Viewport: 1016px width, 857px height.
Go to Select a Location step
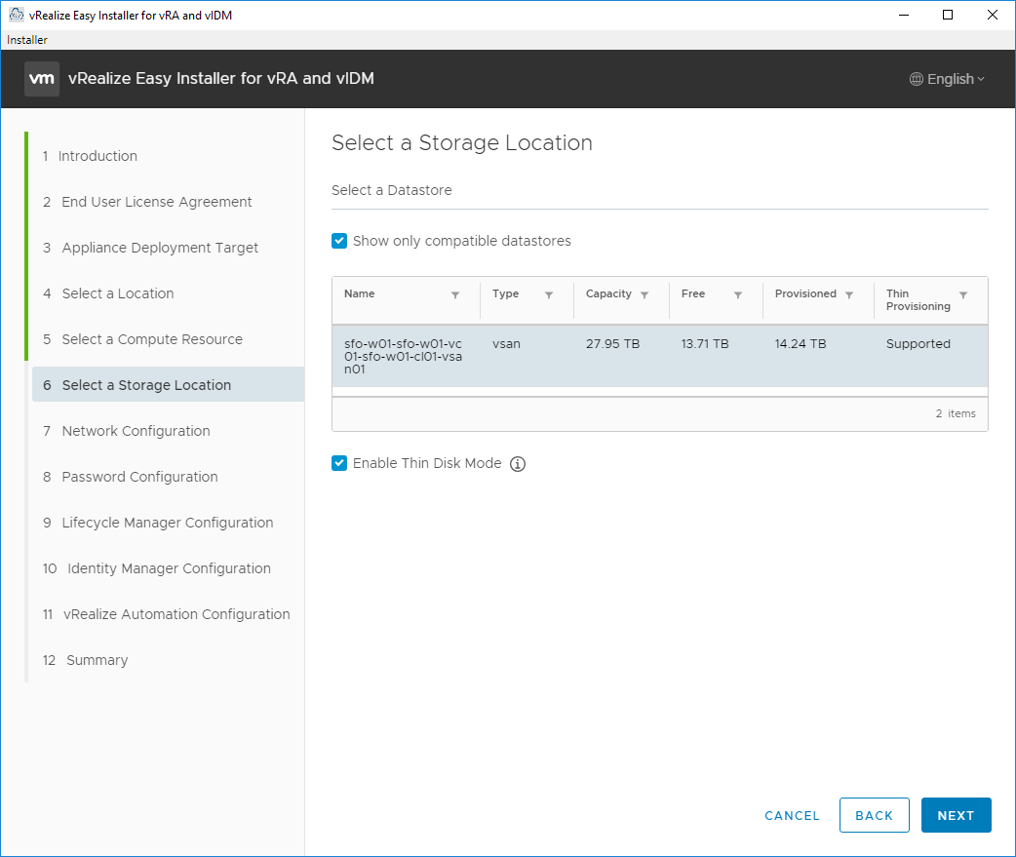(x=108, y=293)
